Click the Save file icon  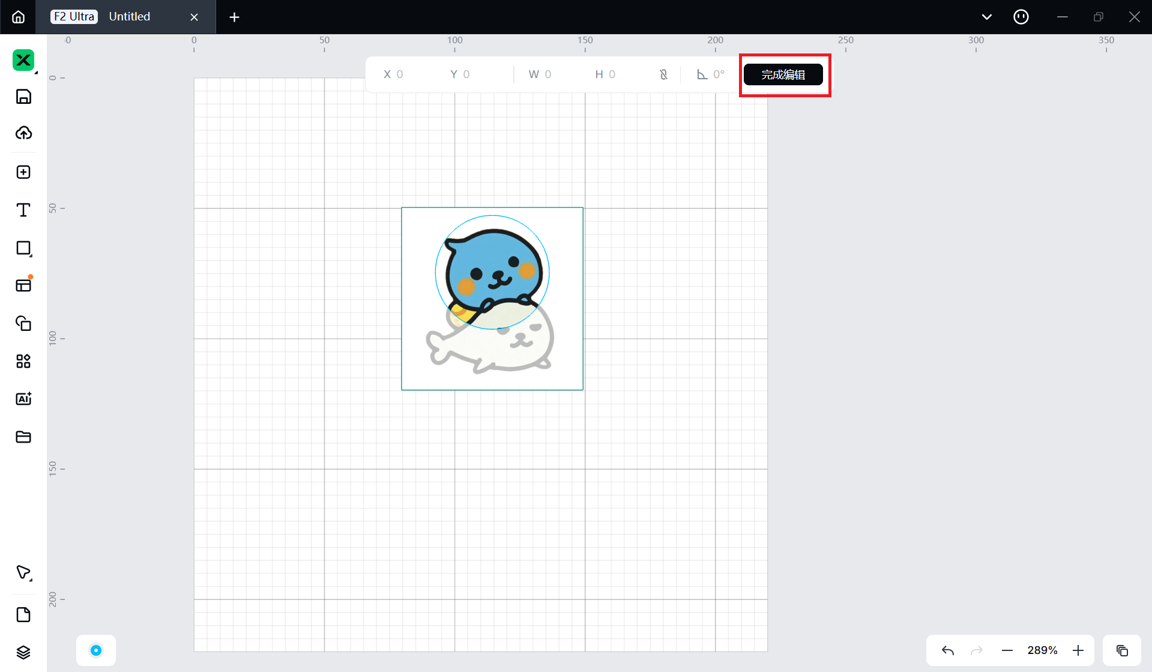click(23, 97)
